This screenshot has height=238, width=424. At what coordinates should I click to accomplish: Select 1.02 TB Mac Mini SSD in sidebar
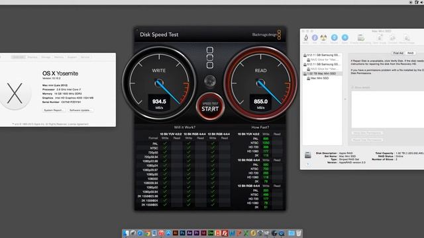[x=322, y=73]
